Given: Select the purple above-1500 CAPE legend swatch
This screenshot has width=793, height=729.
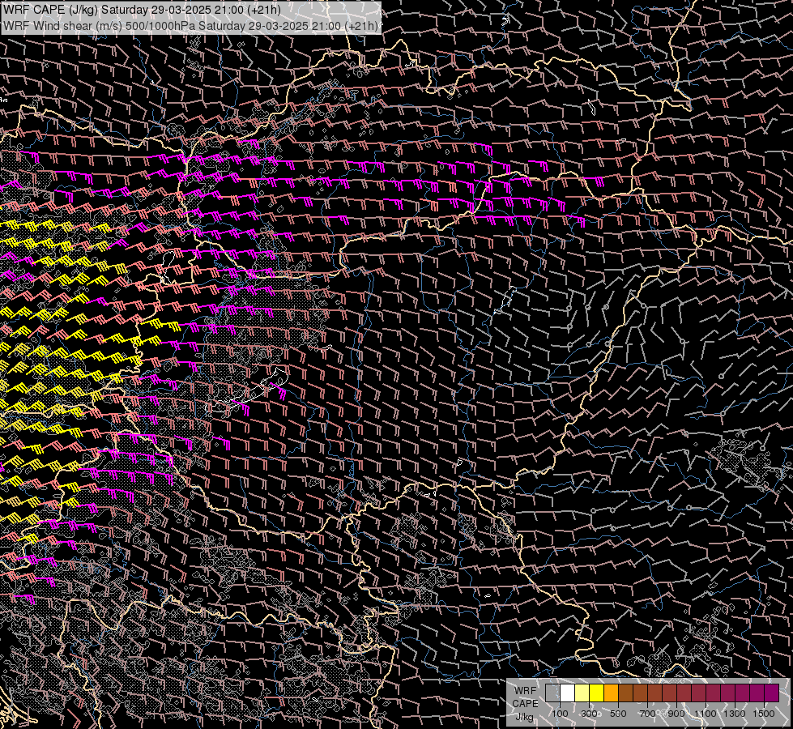Looking at the screenshot, I should 772,693.
